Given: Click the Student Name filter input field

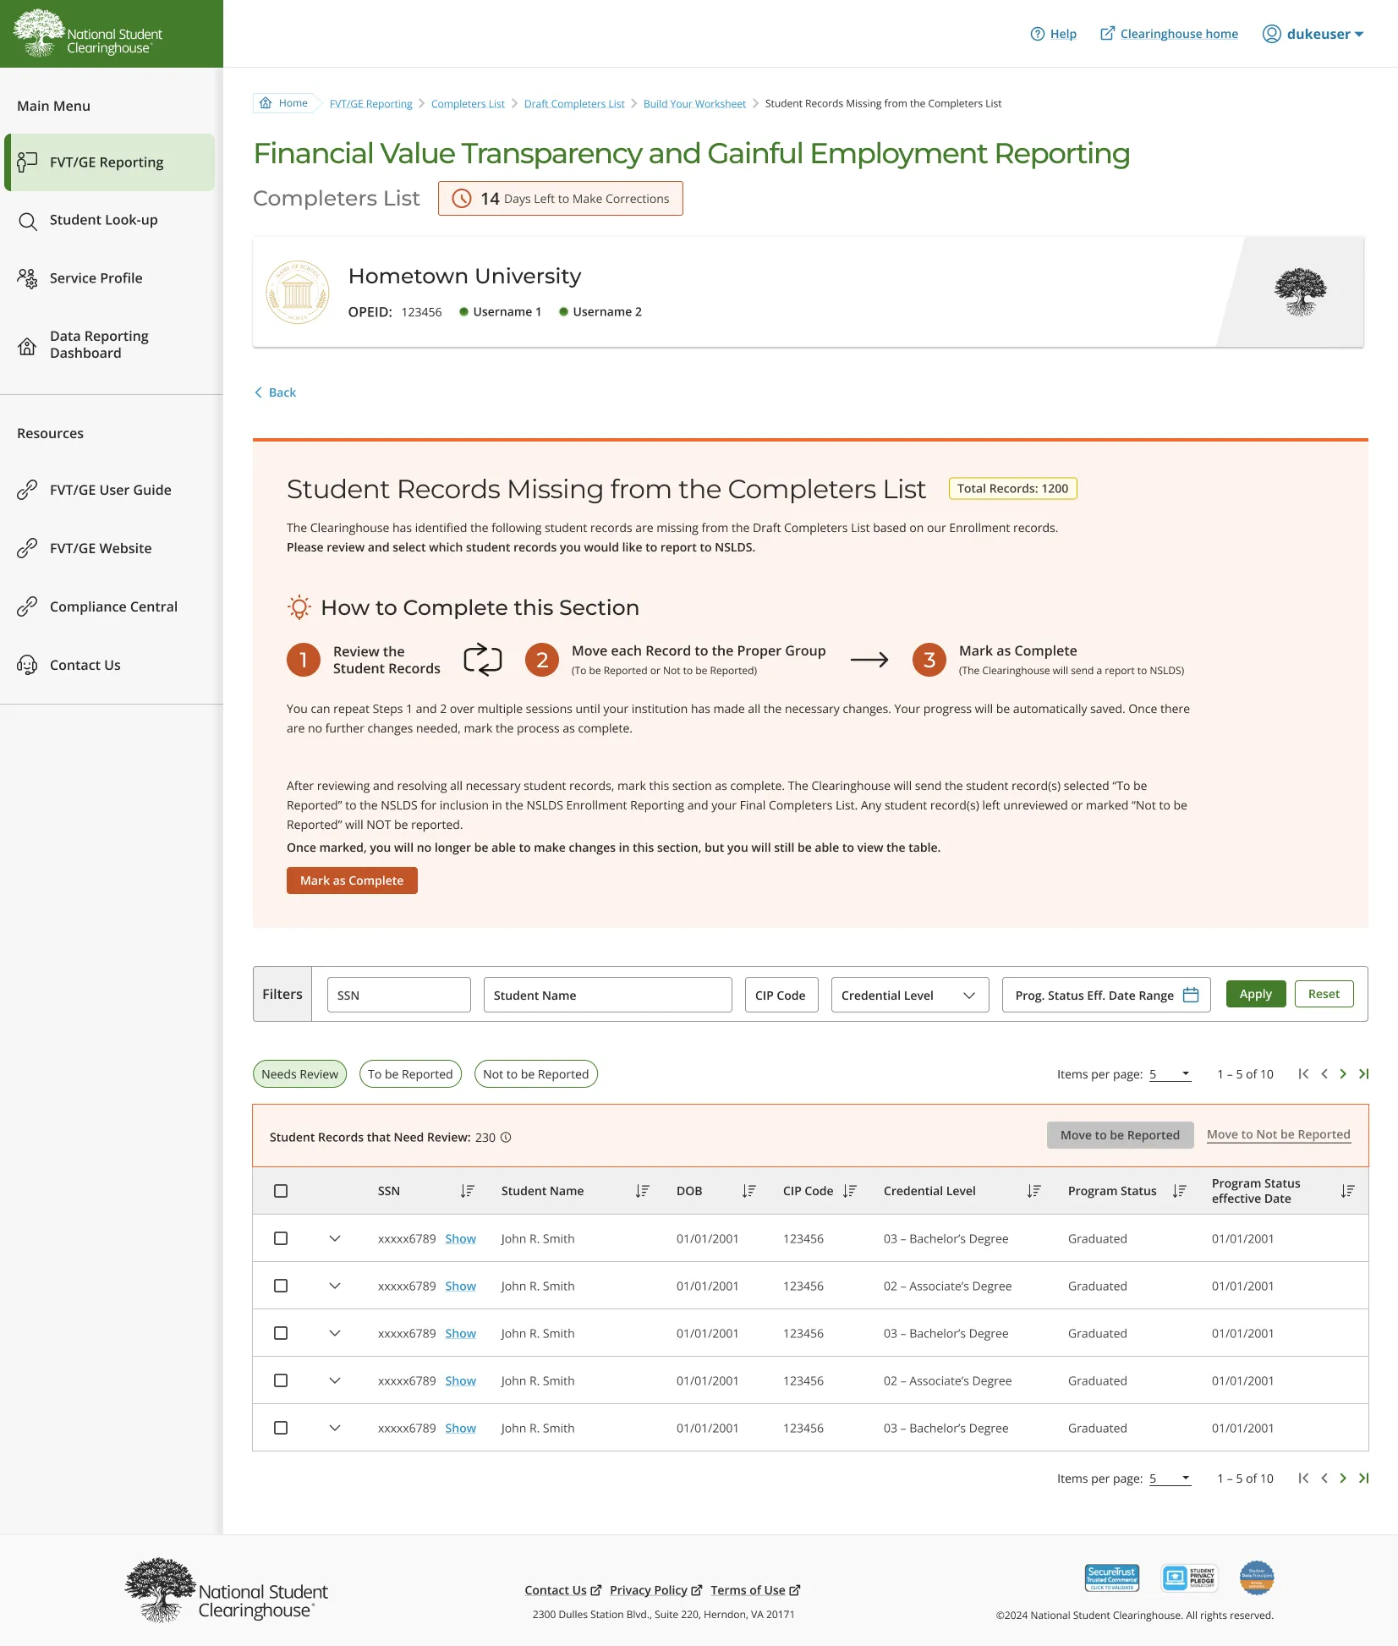Looking at the screenshot, I should [608, 995].
